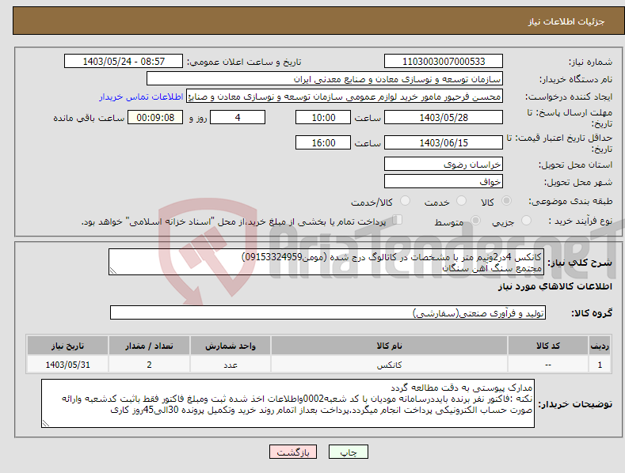The height and width of the screenshot is (473, 625).
Task: Click the buyer organization name field
Action: click(x=325, y=79)
